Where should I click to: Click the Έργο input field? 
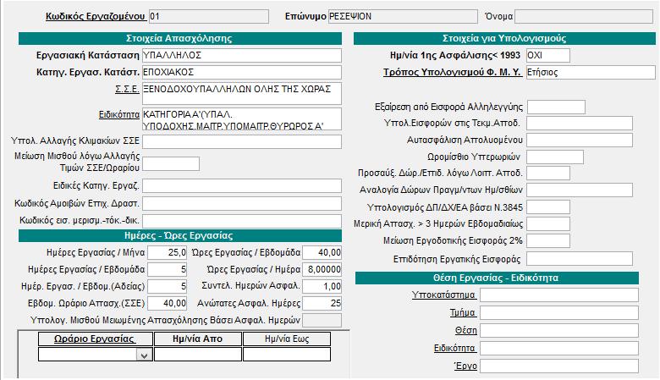[x=559, y=366]
